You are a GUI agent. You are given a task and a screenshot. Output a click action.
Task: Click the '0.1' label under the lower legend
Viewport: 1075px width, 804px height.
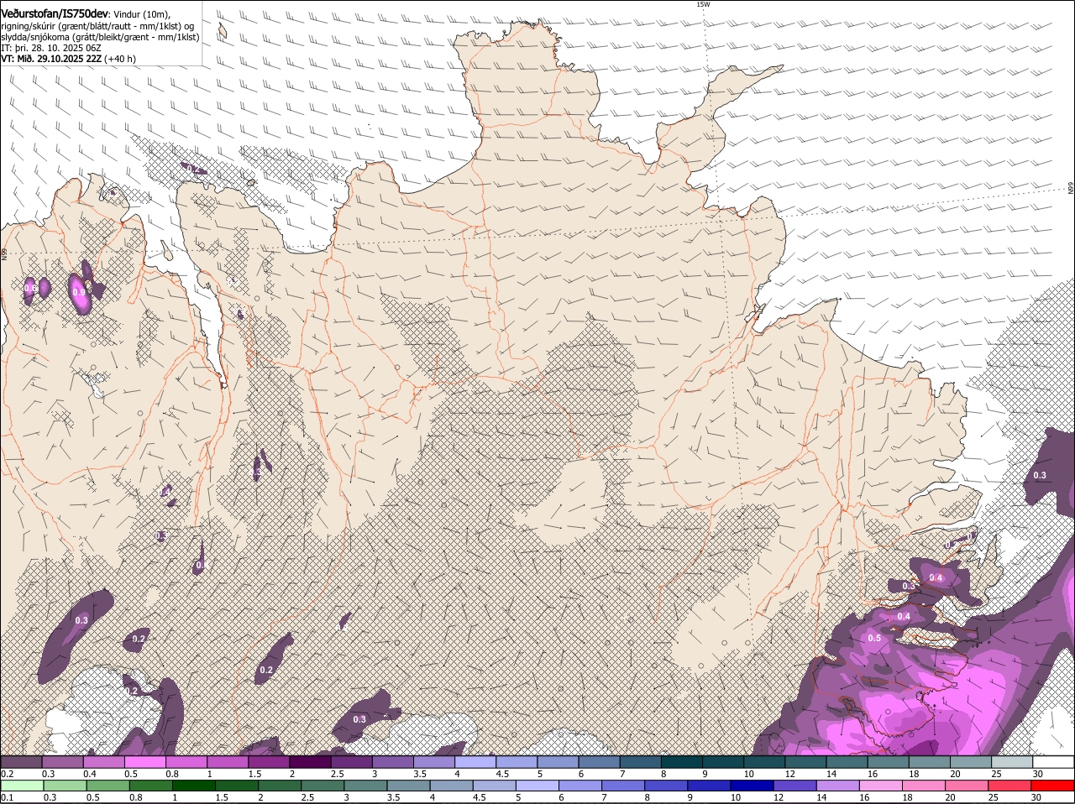[7, 797]
